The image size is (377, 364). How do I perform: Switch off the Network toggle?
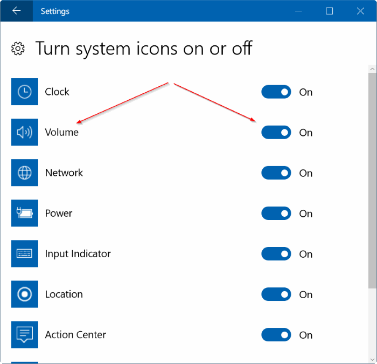pos(276,173)
